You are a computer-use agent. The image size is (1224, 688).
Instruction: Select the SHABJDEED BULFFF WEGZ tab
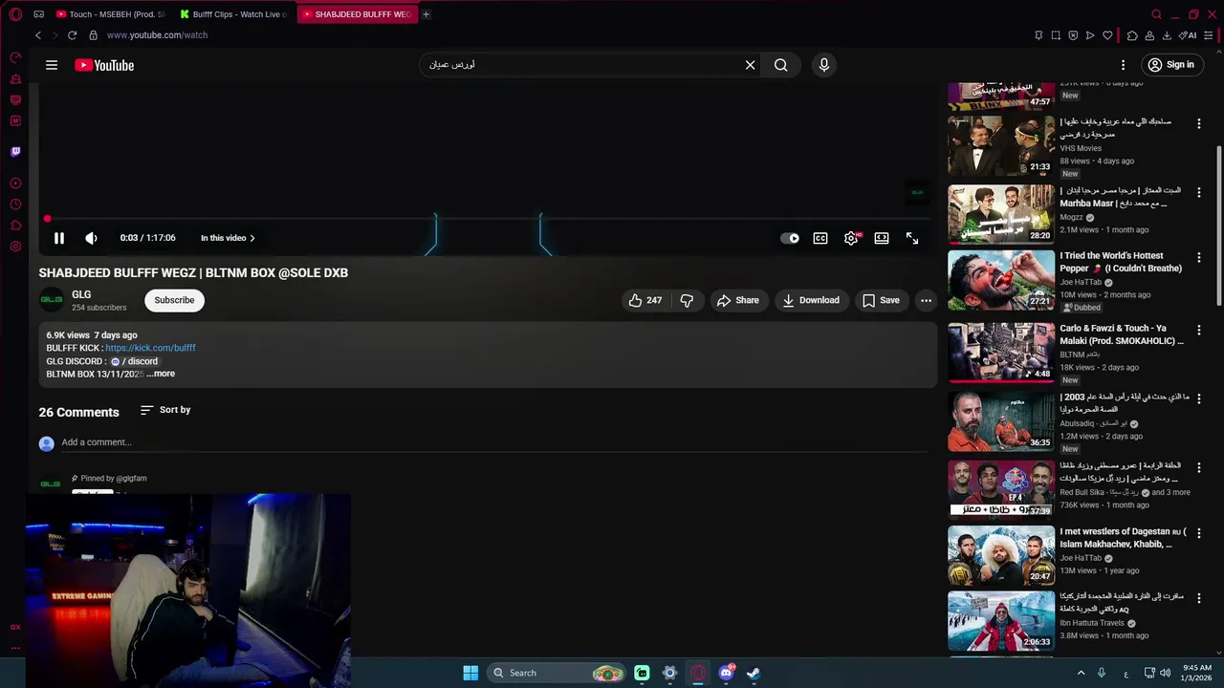(356, 14)
